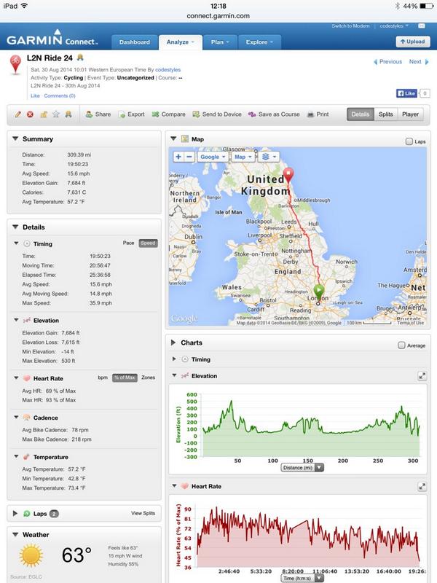
Task: Click the Facebook Like button
Action: [406, 93]
